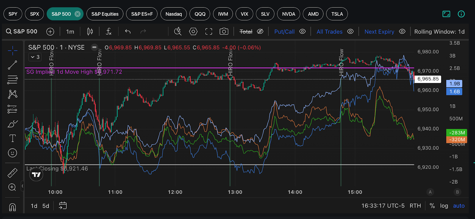The height and width of the screenshot is (219, 475).
Task: Create an alert with the clock icon
Action: 178,31
